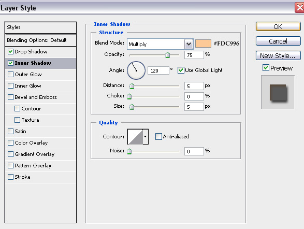Click the Noise value field
The height and width of the screenshot is (229, 304).
point(194,151)
